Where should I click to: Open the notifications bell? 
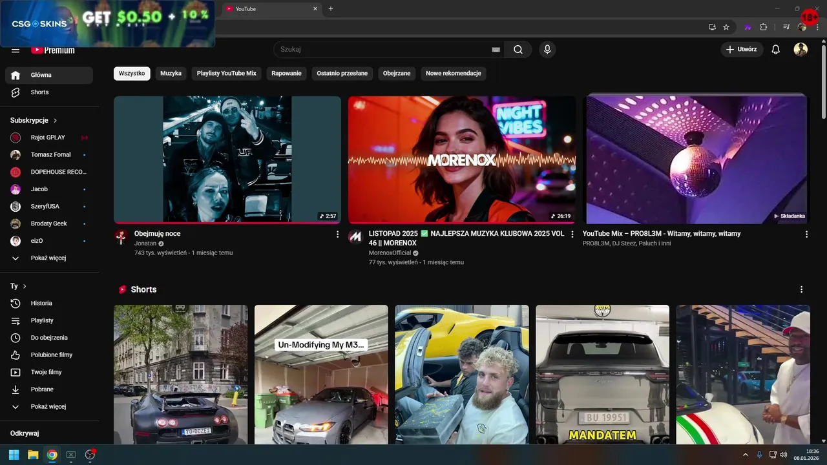click(x=776, y=50)
